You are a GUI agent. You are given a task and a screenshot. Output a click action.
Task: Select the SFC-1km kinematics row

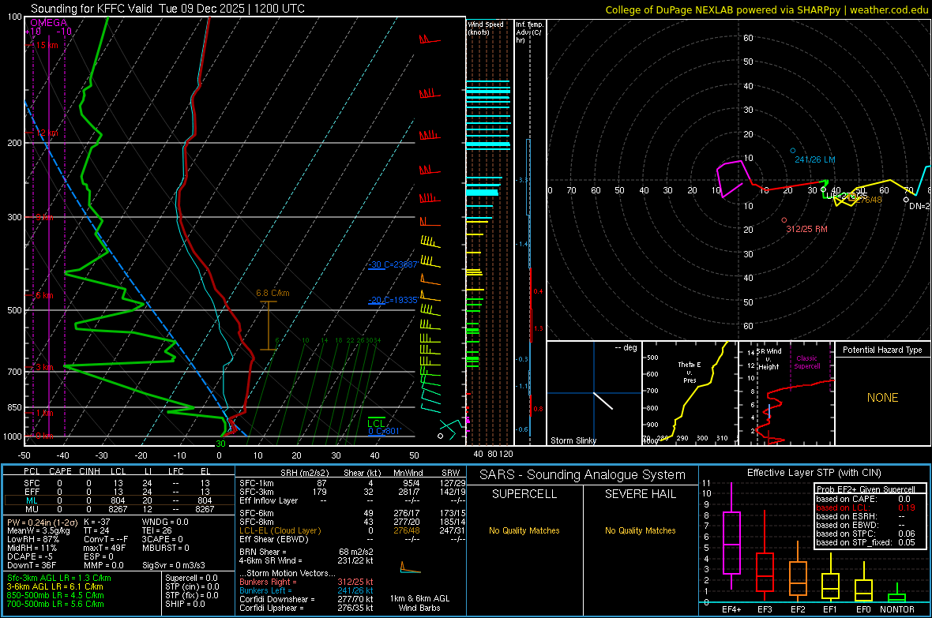point(352,483)
